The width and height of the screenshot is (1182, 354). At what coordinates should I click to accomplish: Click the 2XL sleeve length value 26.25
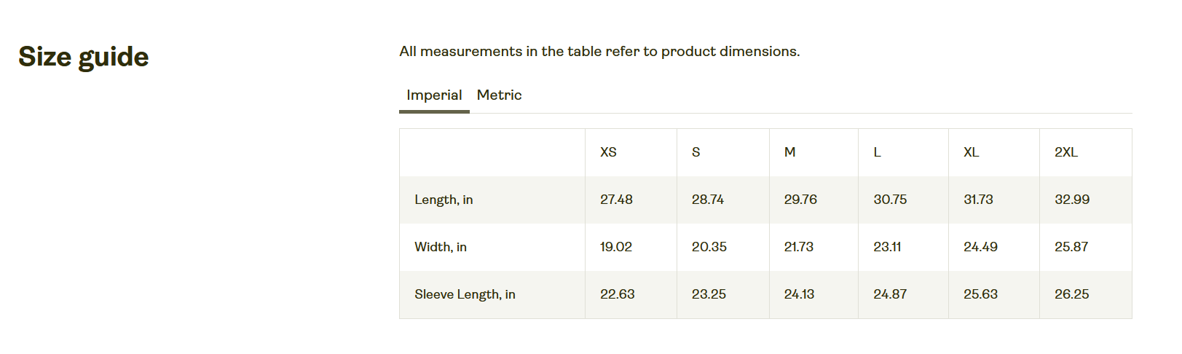pos(1071,294)
